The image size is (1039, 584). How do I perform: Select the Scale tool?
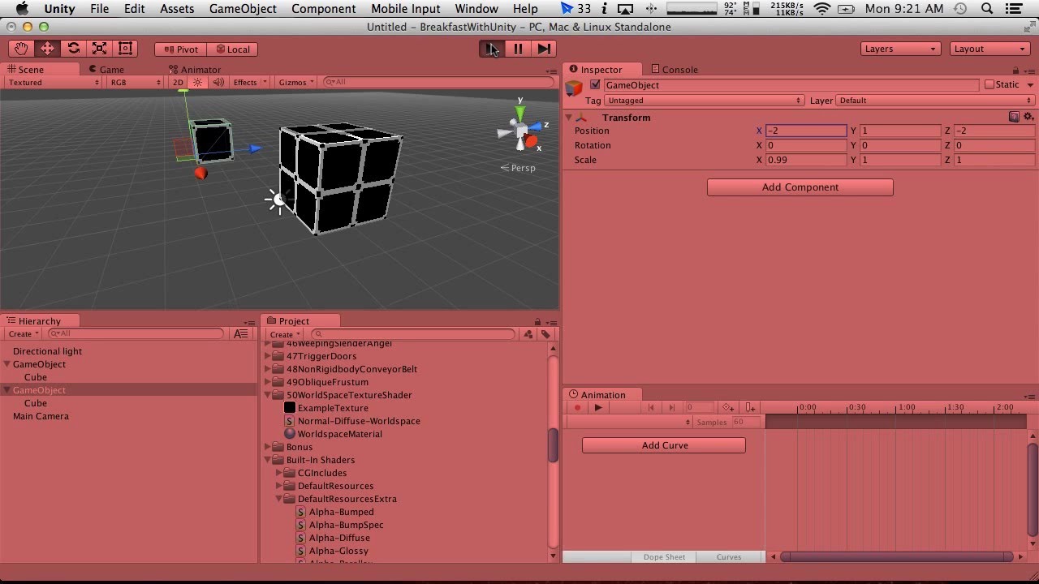pyautogui.click(x=99, y=48)
